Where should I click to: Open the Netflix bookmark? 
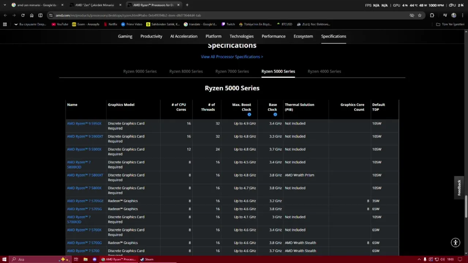pos(110,24)
